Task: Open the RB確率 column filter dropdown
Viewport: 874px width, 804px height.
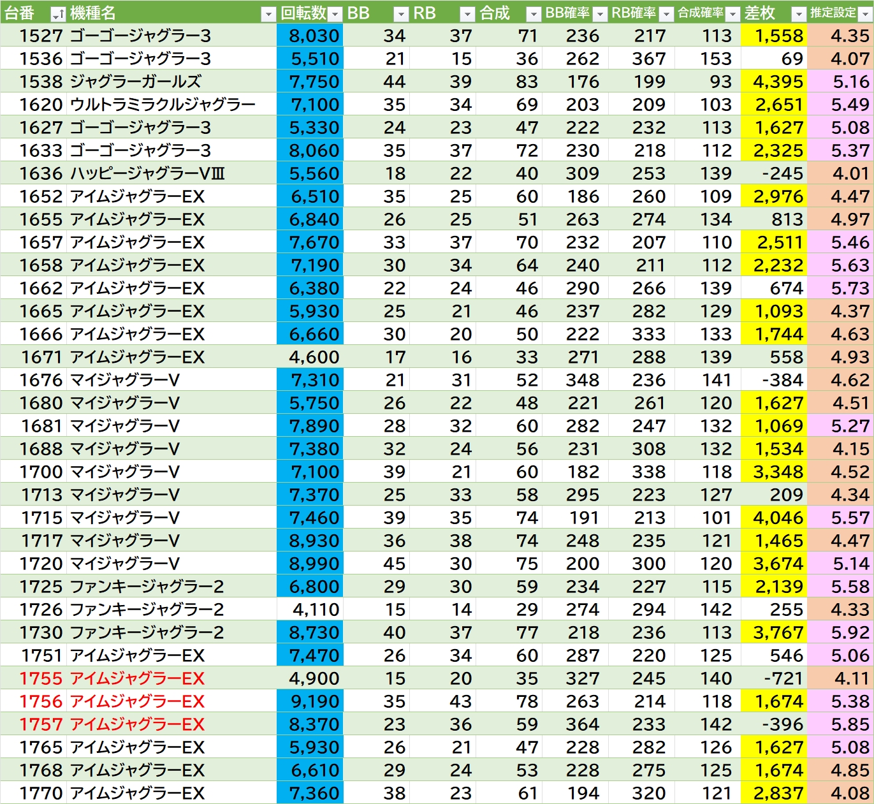Action: 666,14
